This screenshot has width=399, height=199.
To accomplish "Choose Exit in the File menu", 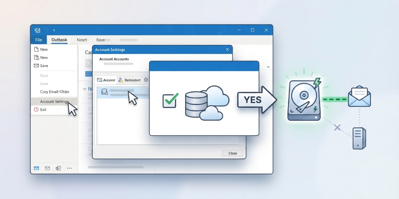I will coord(40,109).
